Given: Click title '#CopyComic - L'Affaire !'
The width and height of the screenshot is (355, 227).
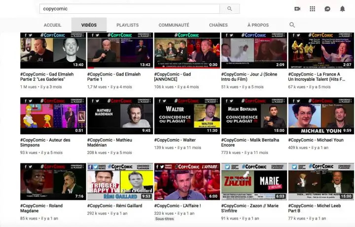Looking at the screenshot, I should pyautogui.click(x=177, y=206).
